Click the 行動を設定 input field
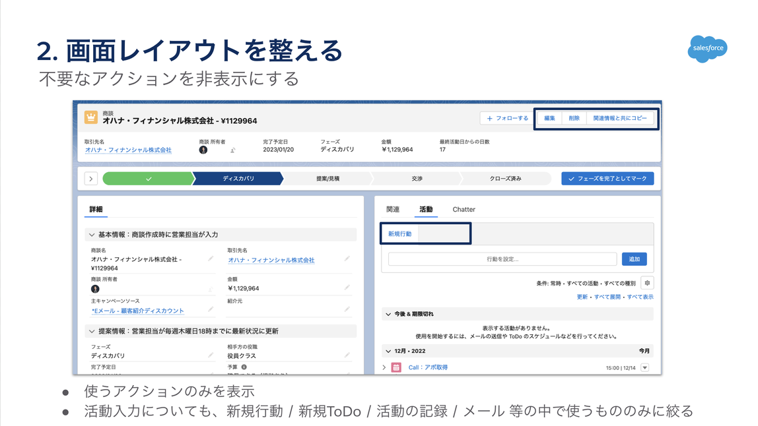758x426 pixels. [502, 259]
